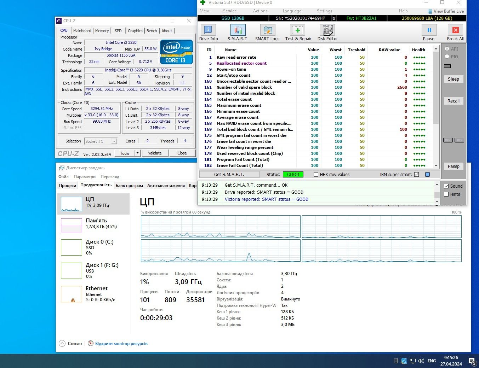Click the ENG language indicator in taskbar

click(x=432, y=361)
